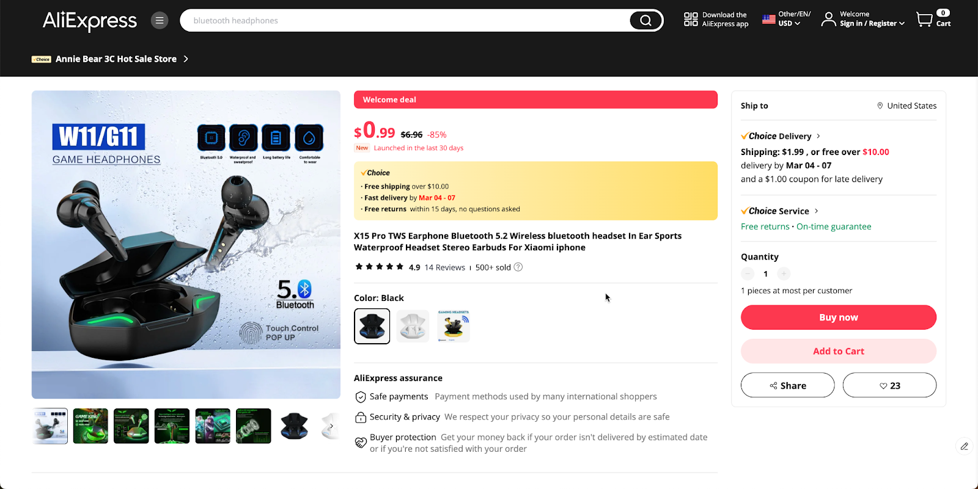Click the 'Color: Black' label
Image resolution: width=978 pixels, height=489 pixels.
379,298
